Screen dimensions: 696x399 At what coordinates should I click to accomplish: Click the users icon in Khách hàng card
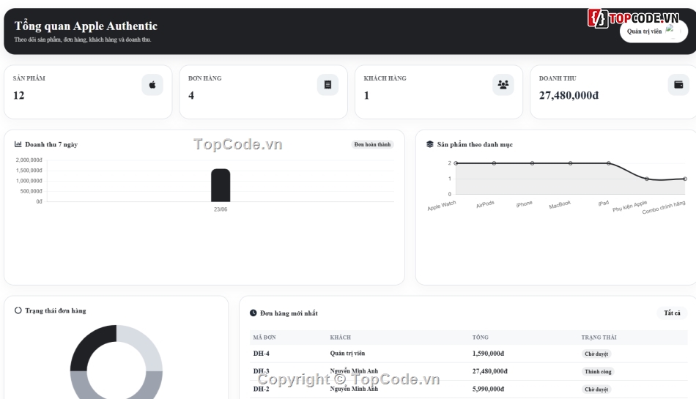(x=503, y=85)
